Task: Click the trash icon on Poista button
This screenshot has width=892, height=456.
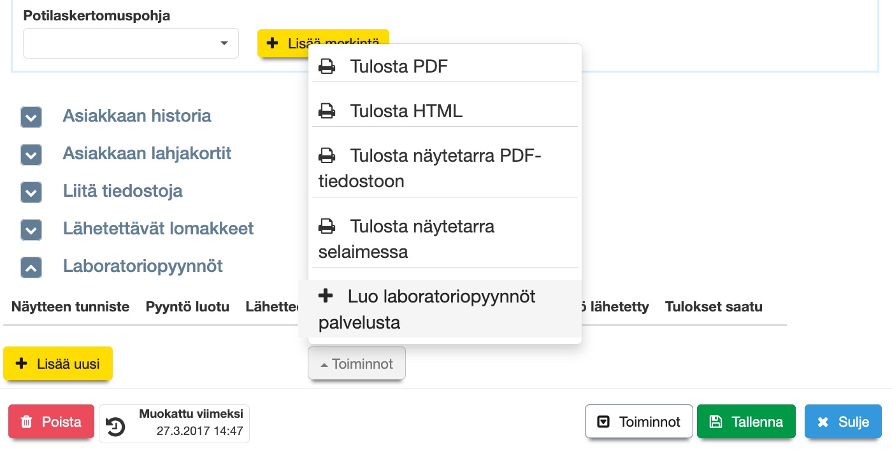Action: 26,422
